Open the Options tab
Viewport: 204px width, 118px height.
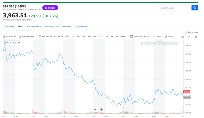pyautogui.click(x=67, y=26)
